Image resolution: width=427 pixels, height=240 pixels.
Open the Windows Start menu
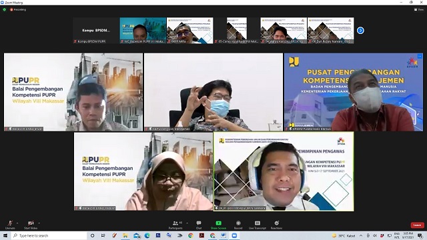tap(5, 235)
